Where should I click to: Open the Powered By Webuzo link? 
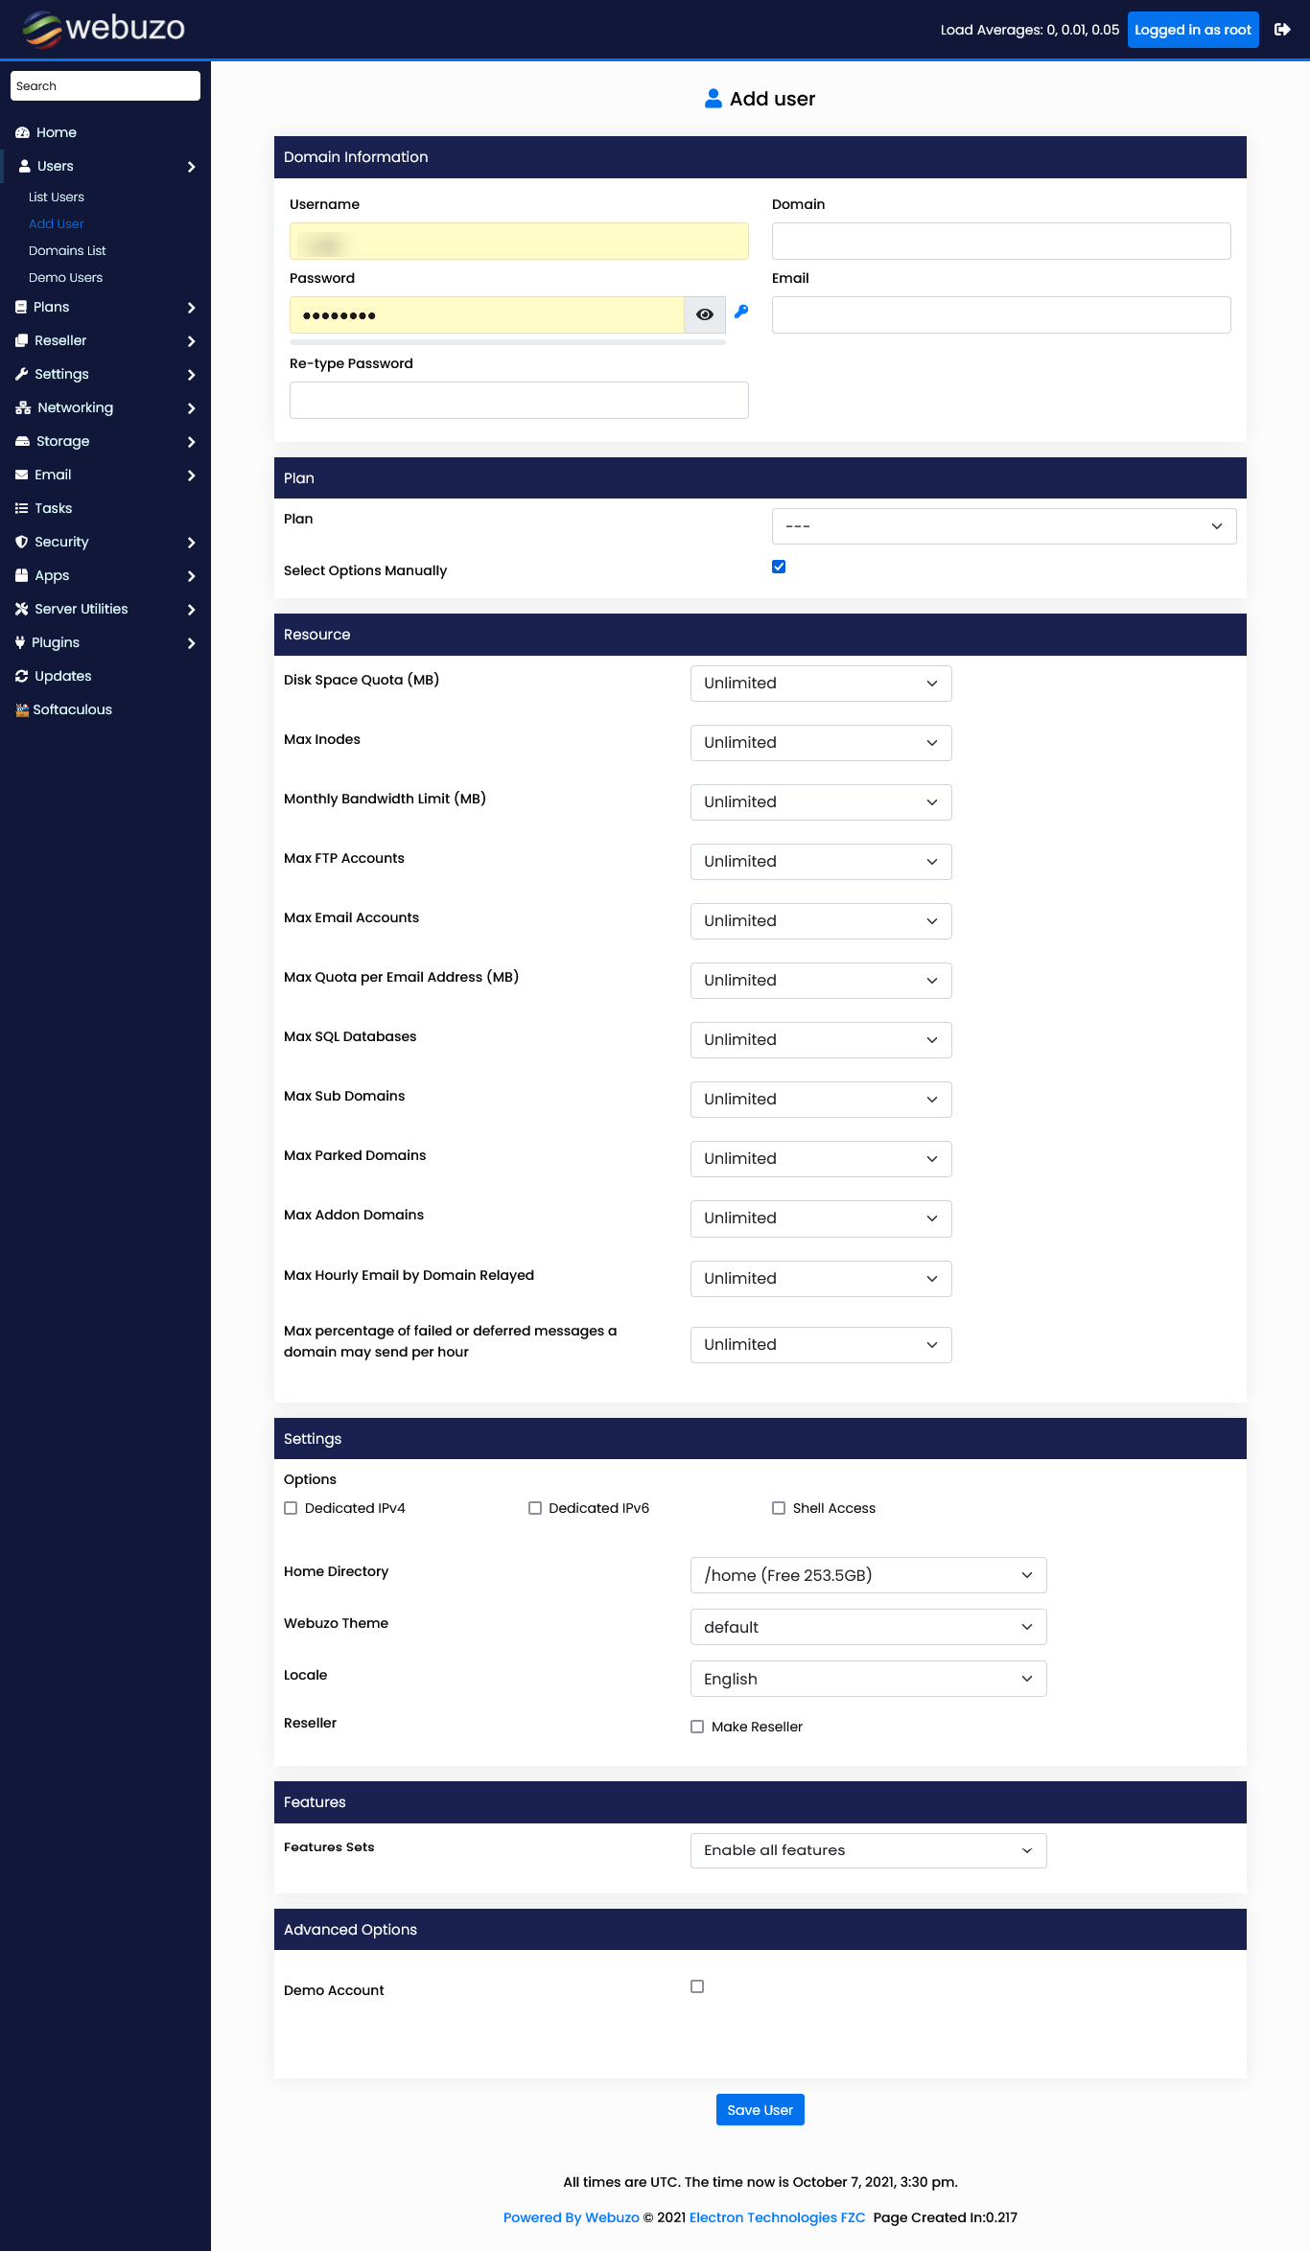click(x=571, y=2217)
